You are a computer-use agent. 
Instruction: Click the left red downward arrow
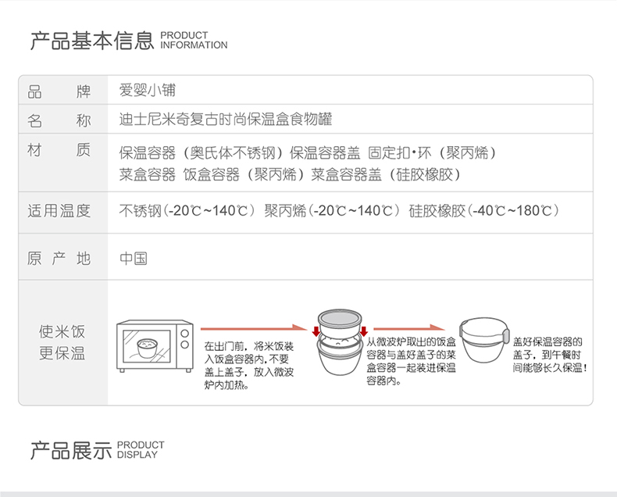316,324
